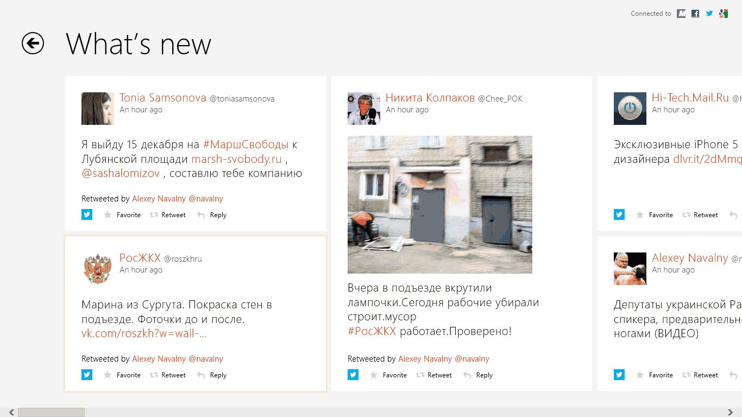Retweet the РосЖКХ tweet
Screen dimensions: 742x417
(168, 375)
